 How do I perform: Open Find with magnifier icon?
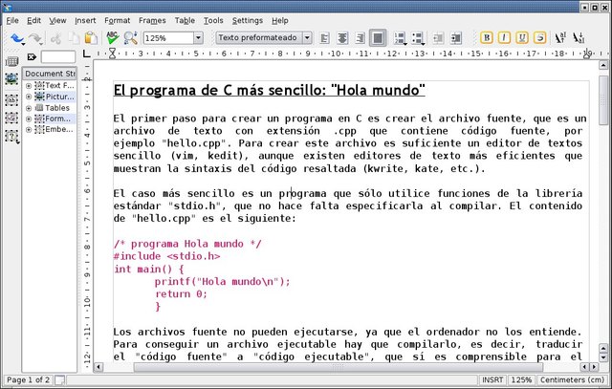(130, 38)
